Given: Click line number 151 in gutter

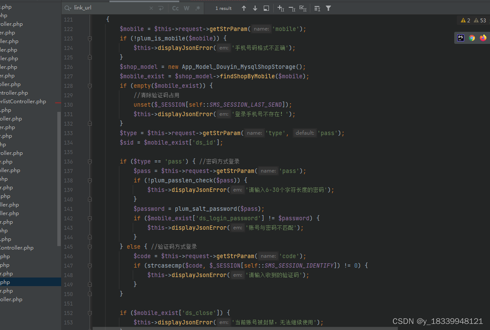Looking at the screenshot, I should coord(68,303).
